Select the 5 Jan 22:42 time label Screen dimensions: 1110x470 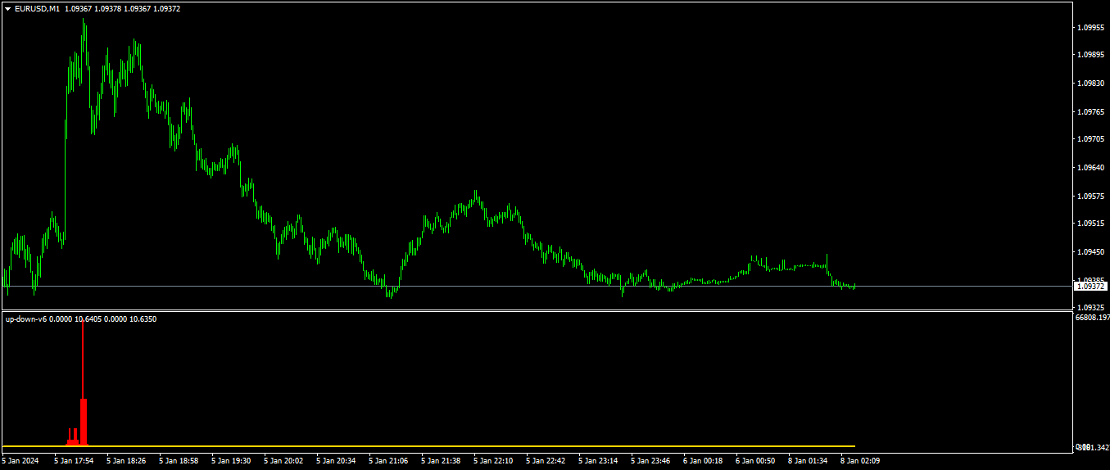546,461
